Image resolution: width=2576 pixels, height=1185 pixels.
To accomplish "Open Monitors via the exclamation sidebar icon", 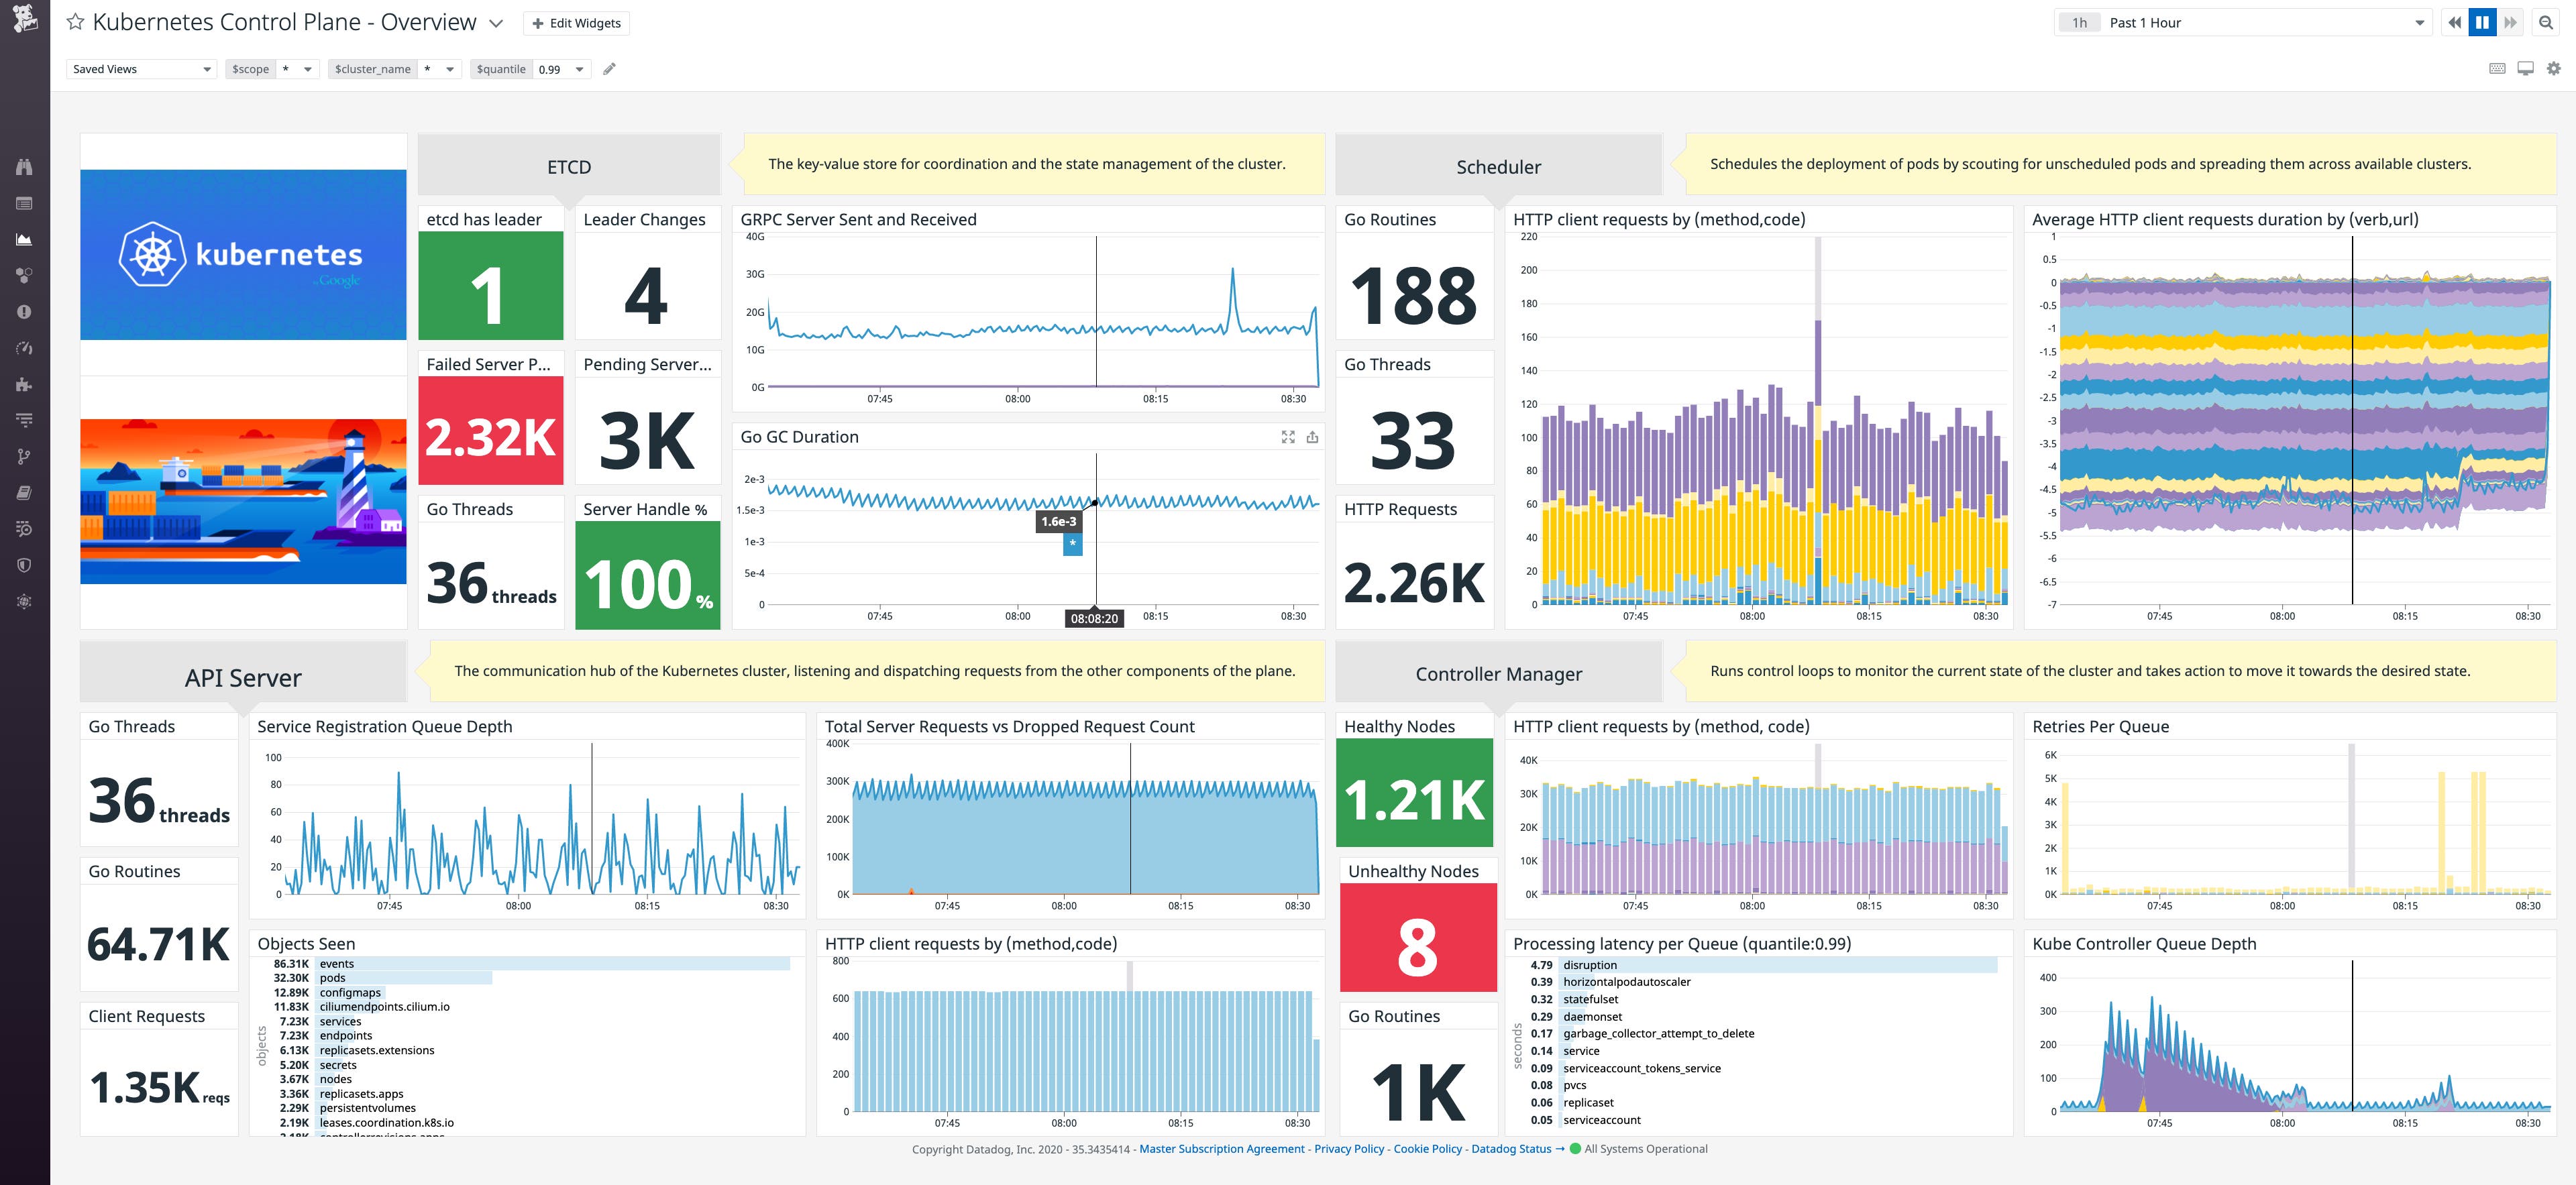I will pyautogui.click(x=25, y=312).
